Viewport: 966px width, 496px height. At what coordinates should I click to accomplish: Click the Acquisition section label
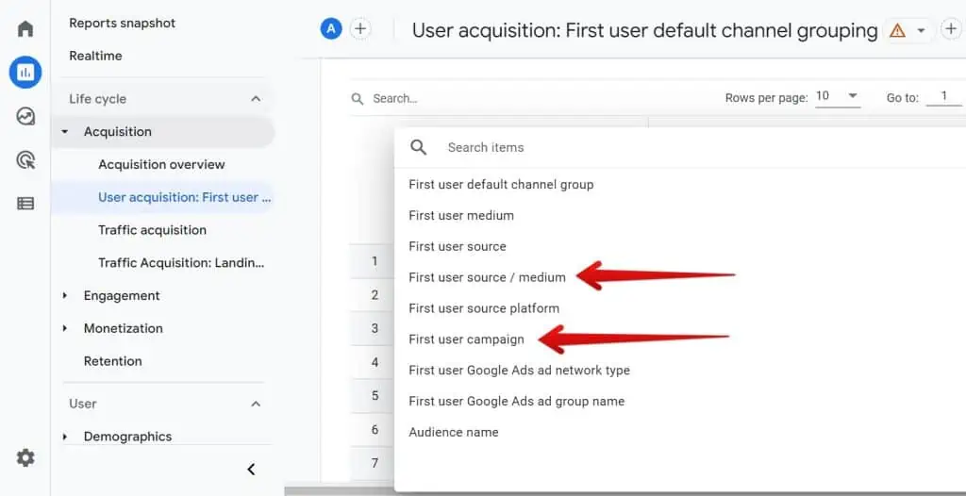coord(118,132)
